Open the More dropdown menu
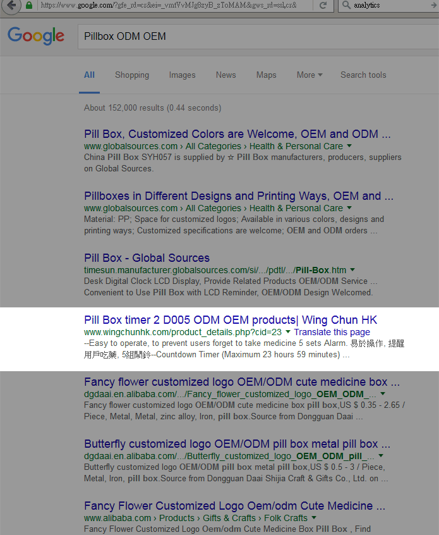 (x=309, y=75)
